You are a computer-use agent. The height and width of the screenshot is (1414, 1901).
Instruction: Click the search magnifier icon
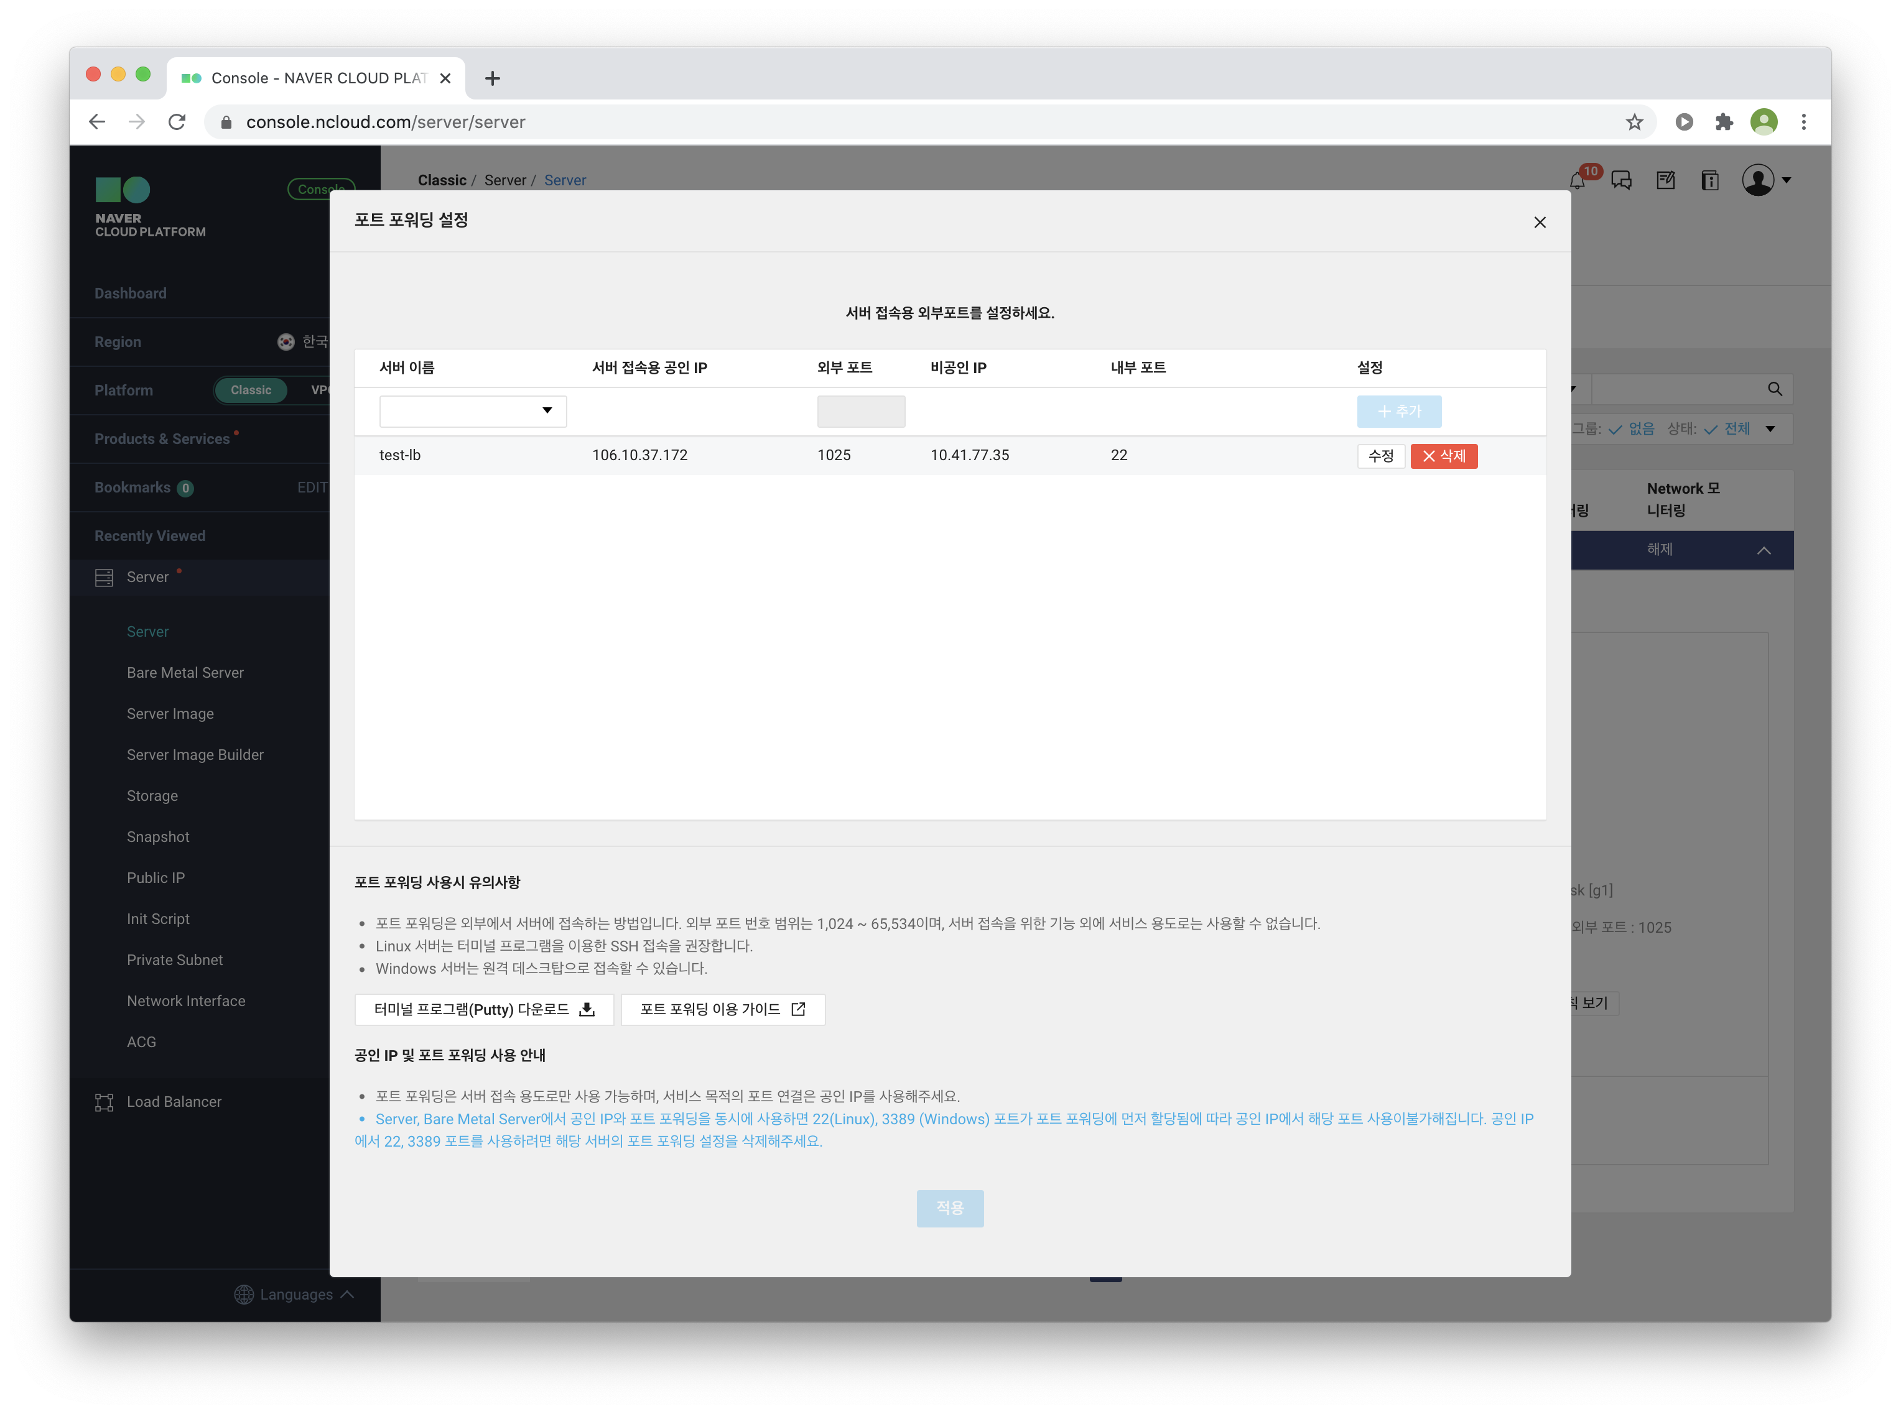(x=1774, y=389)
